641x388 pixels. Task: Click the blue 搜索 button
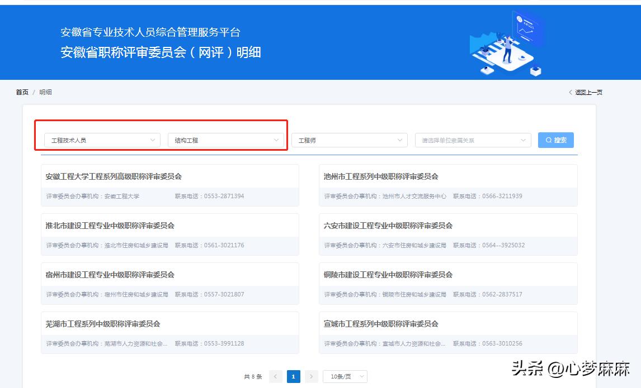point(555,140)
